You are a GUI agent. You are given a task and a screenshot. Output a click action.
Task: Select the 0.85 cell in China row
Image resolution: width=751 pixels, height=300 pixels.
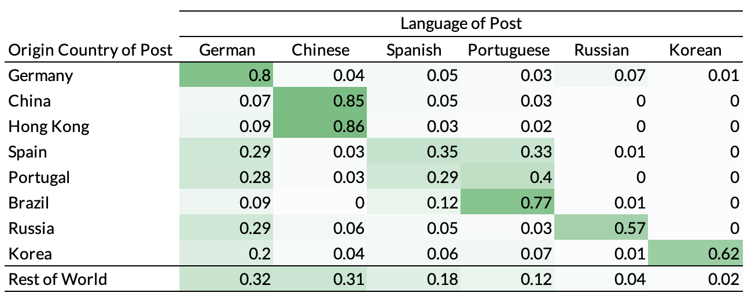351,101
